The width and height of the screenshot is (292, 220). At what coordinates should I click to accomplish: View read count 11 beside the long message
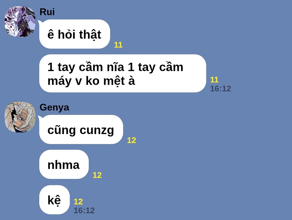click(214, 80)
